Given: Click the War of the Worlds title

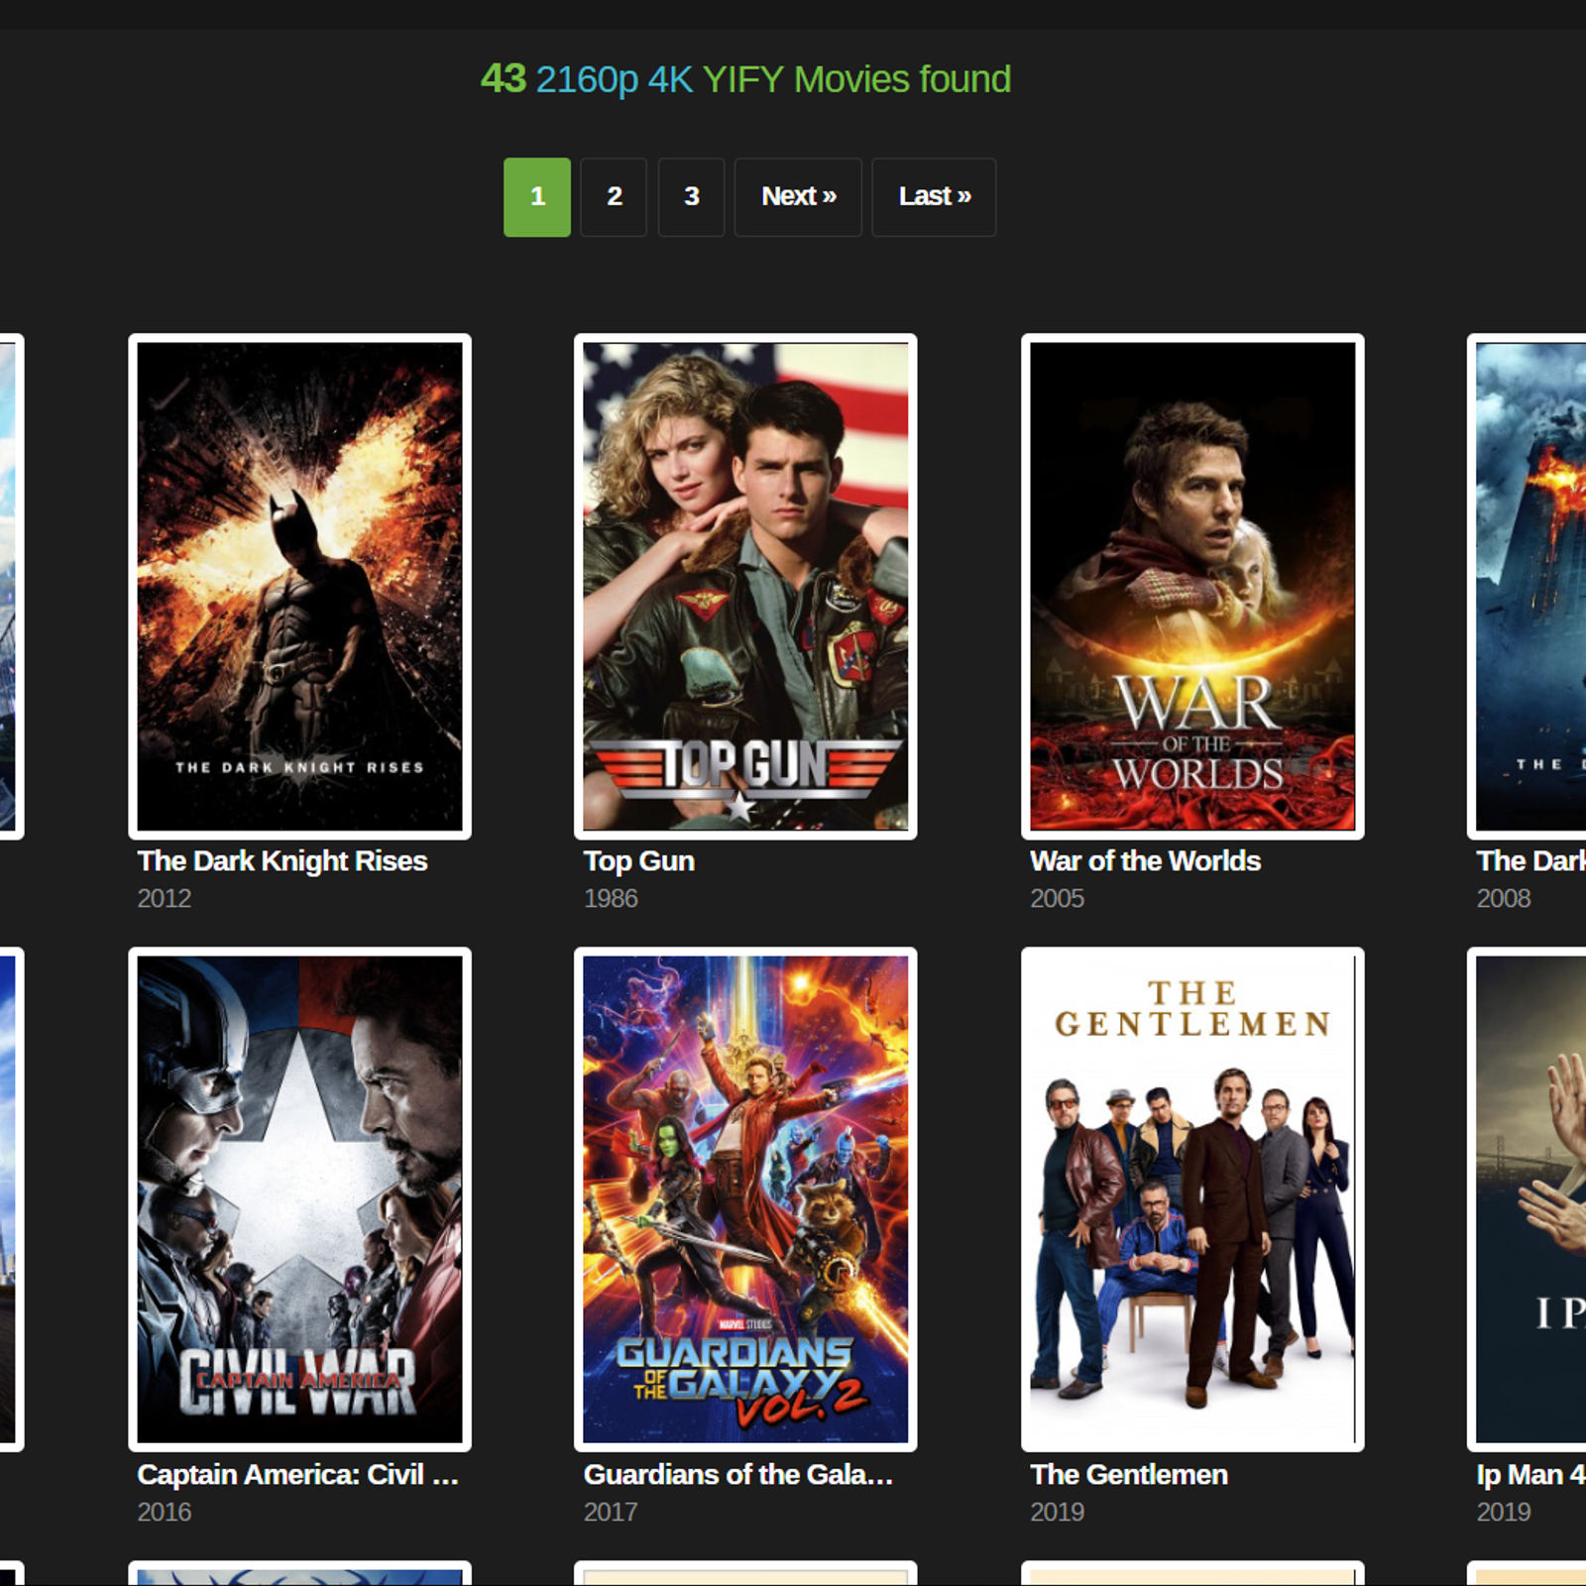Looking at the screenshot, I should pos(1145,860).
